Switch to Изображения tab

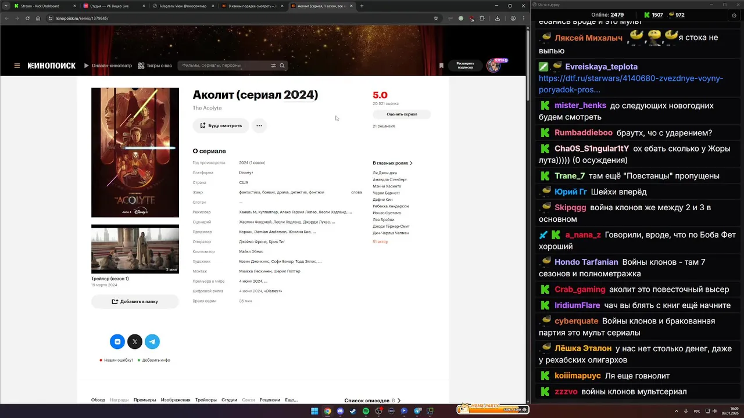point(176,400)
